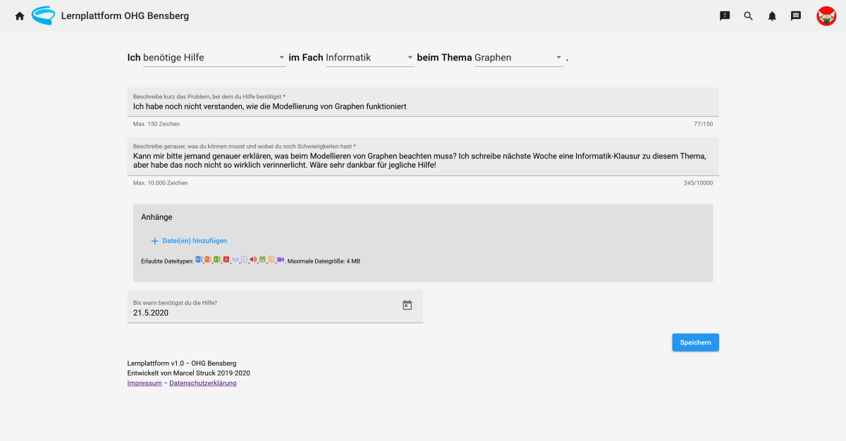Click 'Datei(en) hinzufügen' to attach files
The image size is (846, 441).
(x=195, y=241)
